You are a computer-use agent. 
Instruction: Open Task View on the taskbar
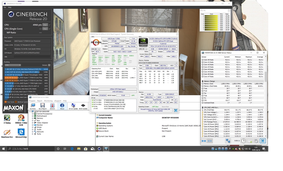coord(65,149)
